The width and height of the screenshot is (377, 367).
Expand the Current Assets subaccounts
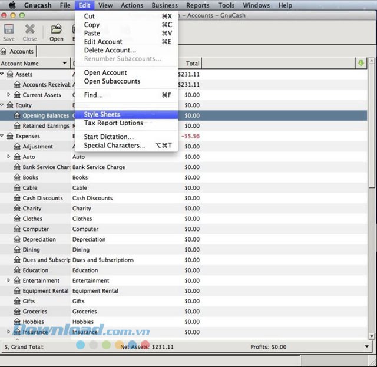pos(8,95)
